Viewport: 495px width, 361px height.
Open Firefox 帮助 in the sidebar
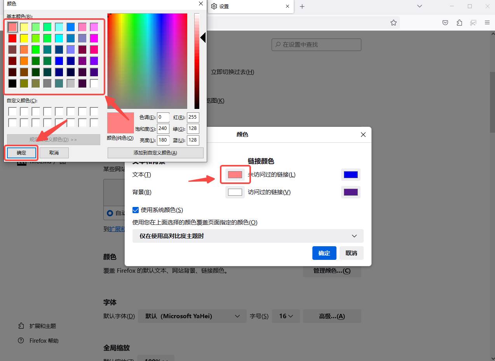(38, 341)
